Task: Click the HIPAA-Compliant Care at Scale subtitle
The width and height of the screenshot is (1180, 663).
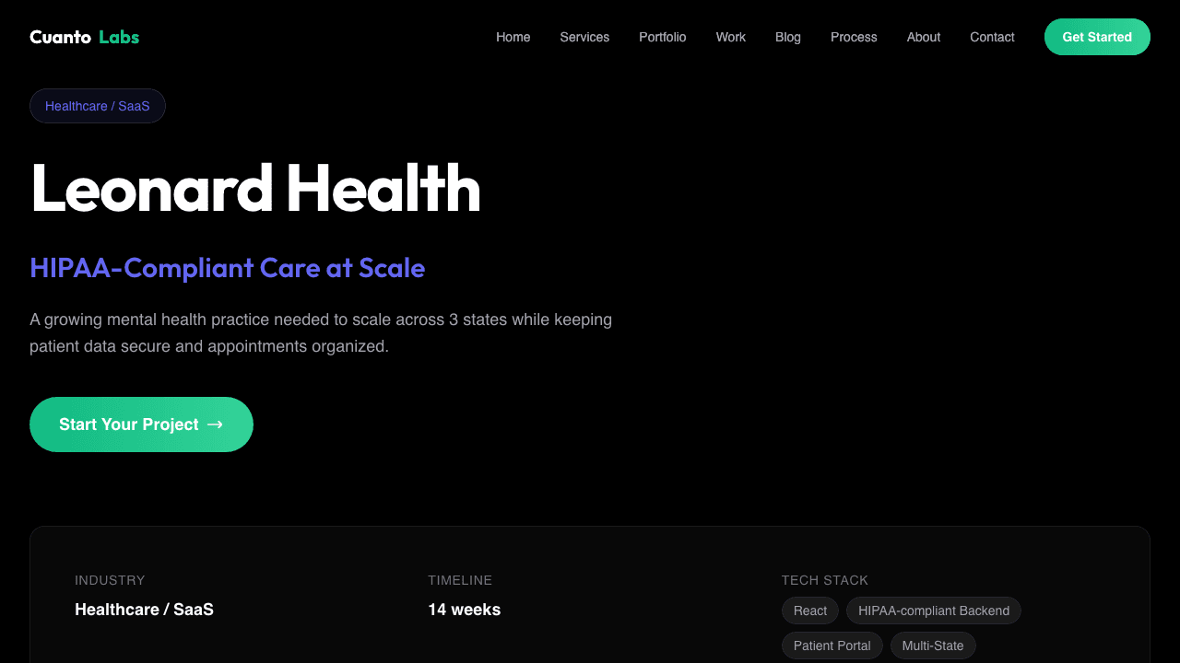Action: 227,268
